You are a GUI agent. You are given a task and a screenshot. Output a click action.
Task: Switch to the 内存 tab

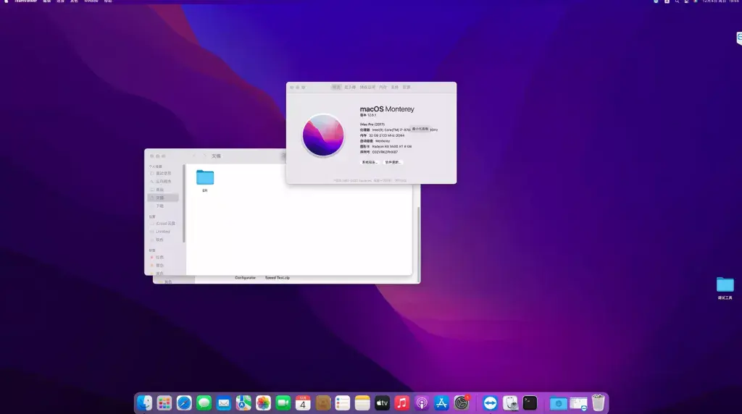tap(383, 88)
